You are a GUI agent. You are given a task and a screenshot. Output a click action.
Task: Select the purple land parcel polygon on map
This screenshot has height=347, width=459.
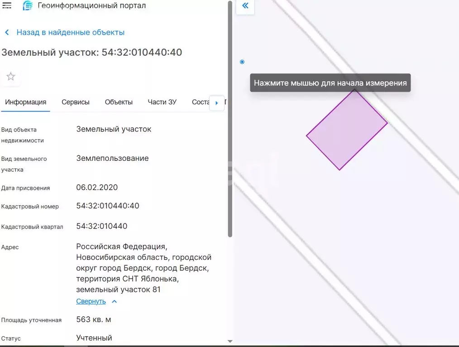pos(347,130)
